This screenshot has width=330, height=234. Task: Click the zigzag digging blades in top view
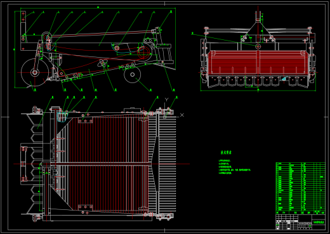34,164
